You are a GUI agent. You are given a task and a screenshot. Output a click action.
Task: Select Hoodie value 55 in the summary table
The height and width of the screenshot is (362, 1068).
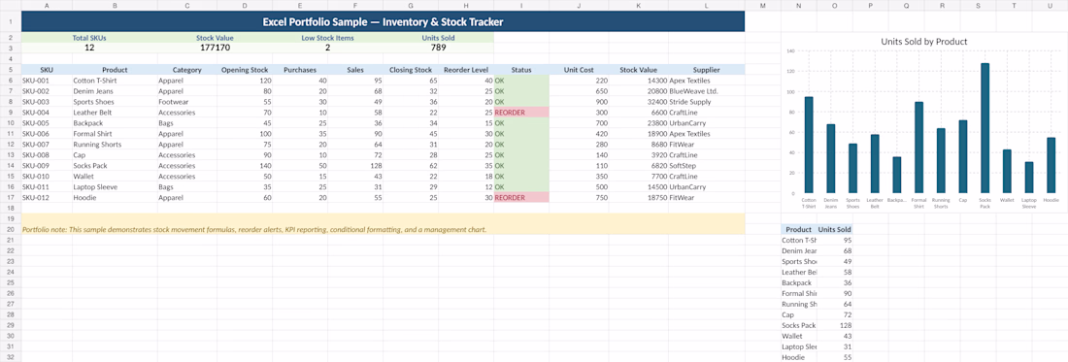click(834, 357)
